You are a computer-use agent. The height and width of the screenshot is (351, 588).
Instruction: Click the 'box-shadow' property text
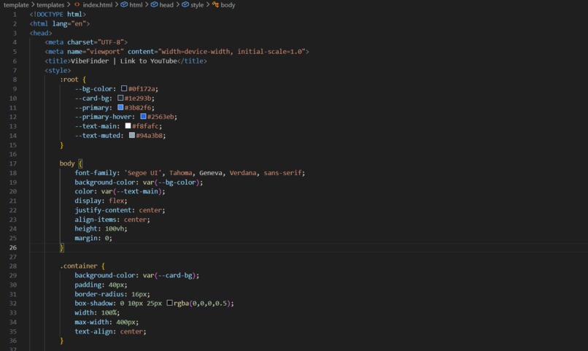click(x=96, y=303)
